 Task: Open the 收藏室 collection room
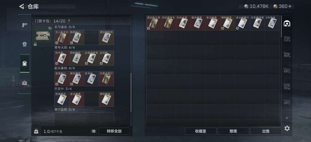coord(200,131)
